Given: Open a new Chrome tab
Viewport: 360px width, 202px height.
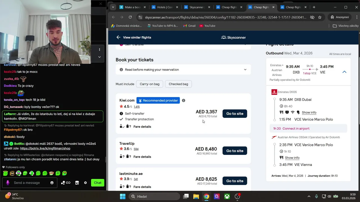Looking at the screenshot, I should [x=314, y=7].
